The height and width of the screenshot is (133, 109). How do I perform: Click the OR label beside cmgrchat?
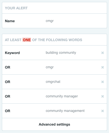point(8,82)
